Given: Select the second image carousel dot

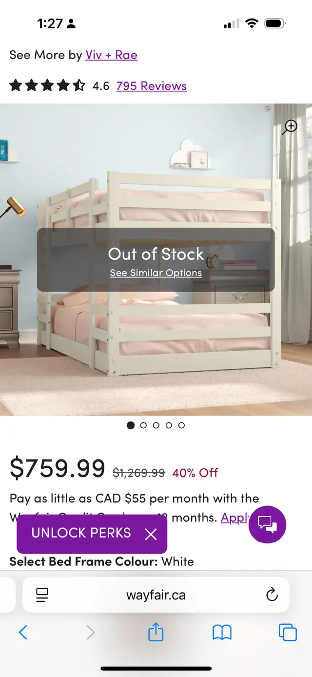Looking at the screenshot, I should point(143,425).
